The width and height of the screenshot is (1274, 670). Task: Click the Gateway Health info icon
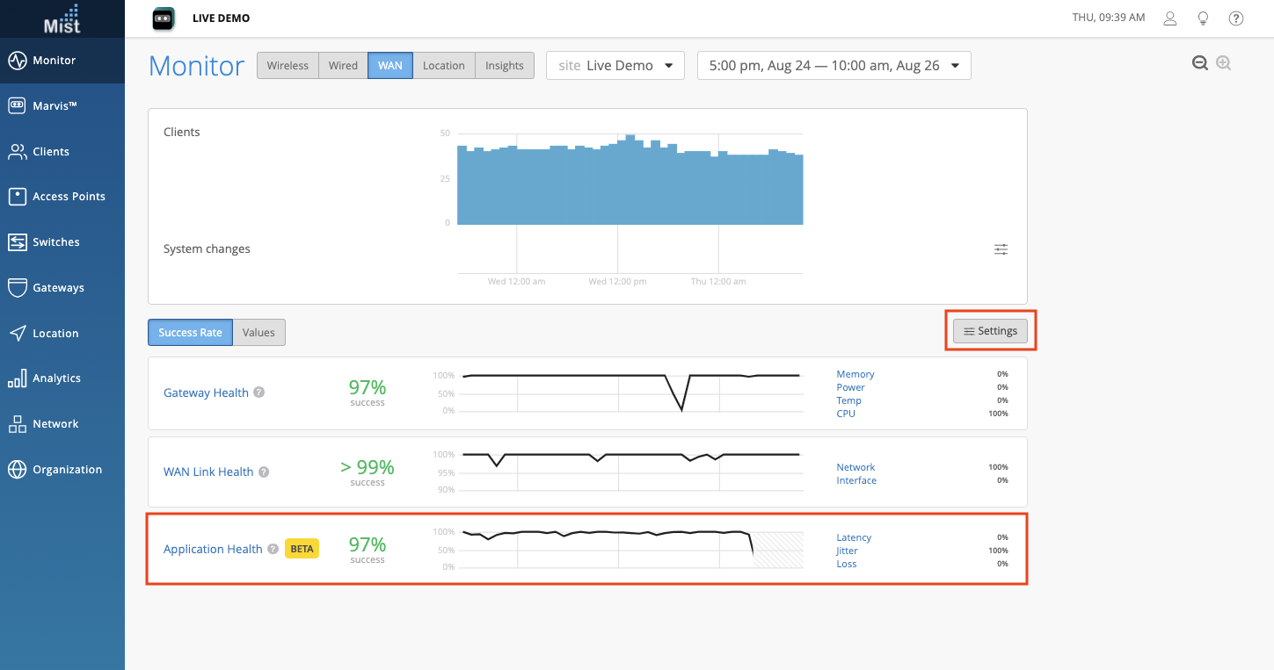(259, 393)
